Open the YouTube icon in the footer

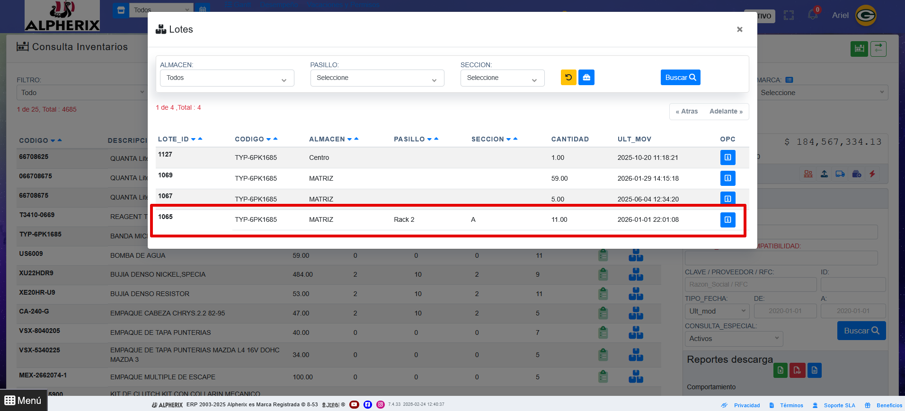(354, 404)
